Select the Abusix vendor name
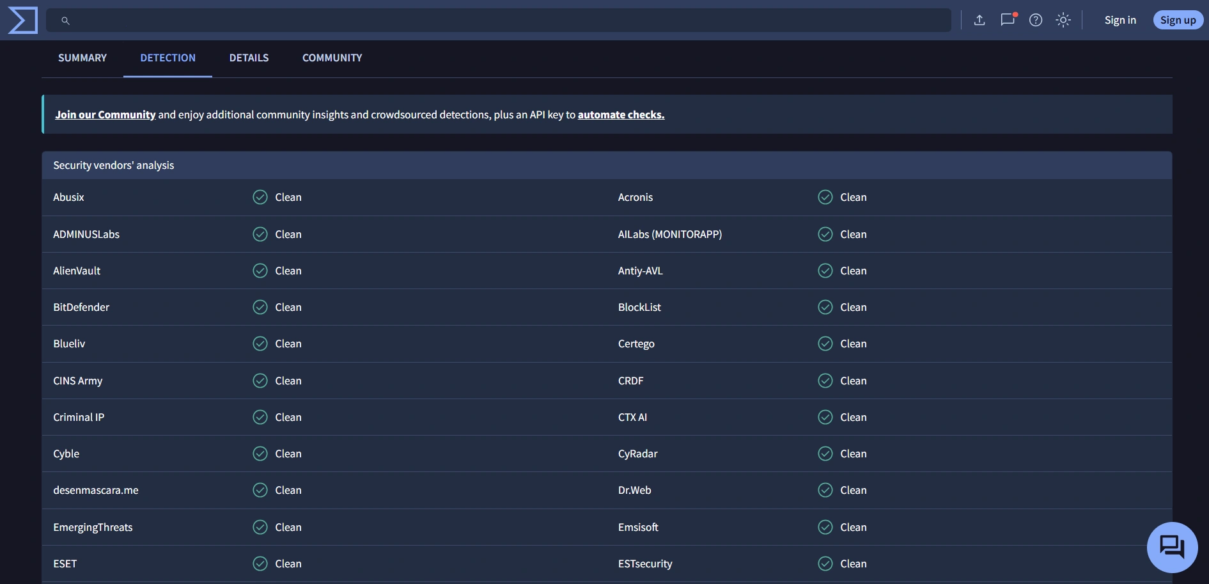The height and width of the screenshot is (584, 1209). (68, 197)
